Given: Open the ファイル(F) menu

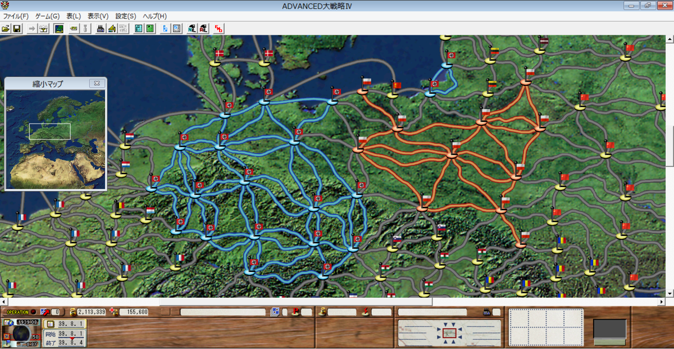Looking at the screenshot, I should tap(16, 16).
